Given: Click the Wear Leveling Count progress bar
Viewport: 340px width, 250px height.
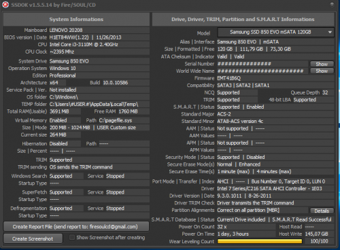Looking at the screenshot, I should [260, 241].
